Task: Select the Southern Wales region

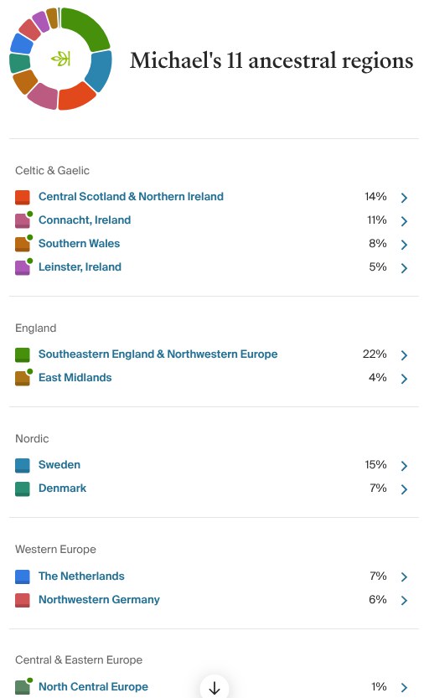Action: (x=80, y=244)
